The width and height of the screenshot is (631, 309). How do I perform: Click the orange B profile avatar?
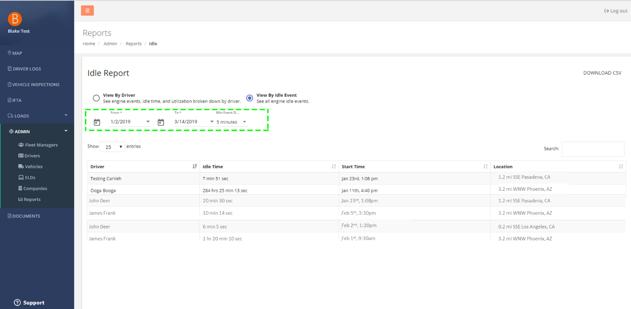(15, 19)
